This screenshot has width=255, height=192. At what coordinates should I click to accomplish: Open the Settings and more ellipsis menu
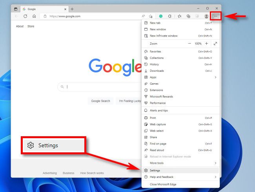[x=216, y=16]
